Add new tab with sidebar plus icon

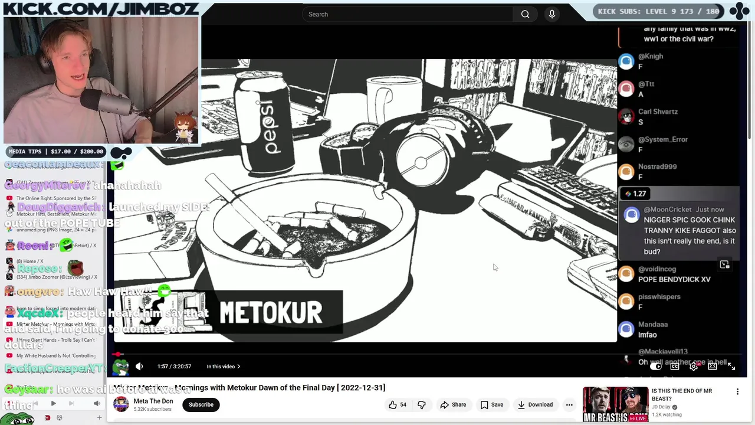tap(99, 418)
